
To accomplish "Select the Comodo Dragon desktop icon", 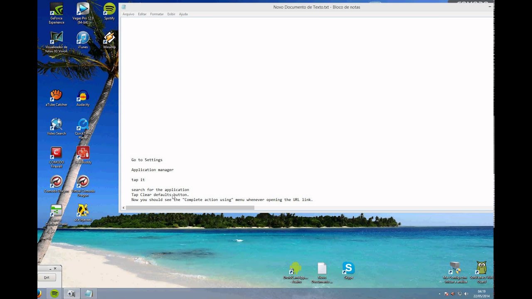I will click(x=56, y=184).
